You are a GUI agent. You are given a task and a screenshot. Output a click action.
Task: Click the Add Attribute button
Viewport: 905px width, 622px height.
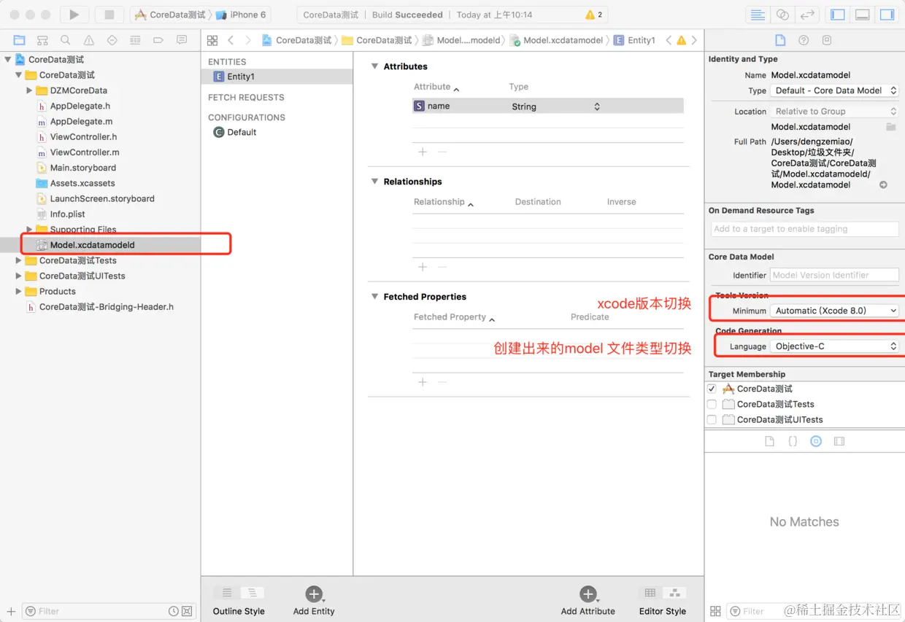pyautogui.click(x=588, y=594)
